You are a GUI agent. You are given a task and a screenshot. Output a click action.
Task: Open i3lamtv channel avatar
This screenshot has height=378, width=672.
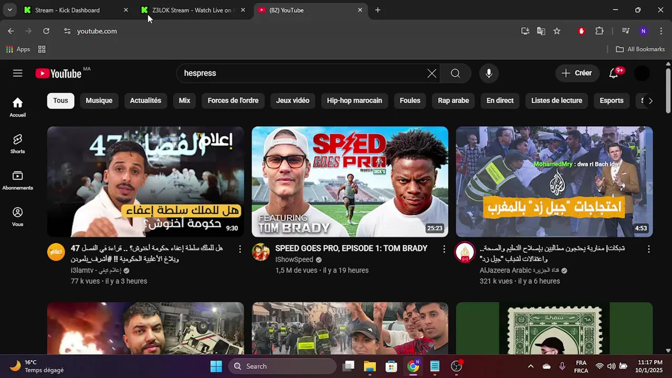(56, 252)
